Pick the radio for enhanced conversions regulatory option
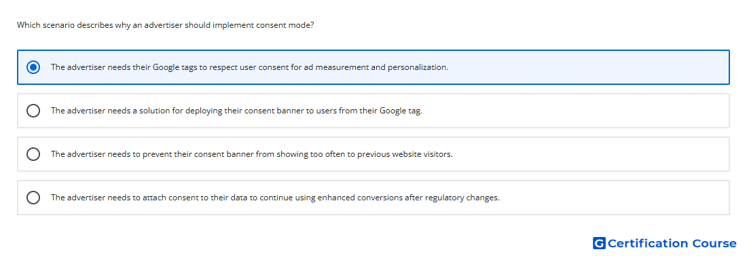The image size is (747, 256). 33,198
